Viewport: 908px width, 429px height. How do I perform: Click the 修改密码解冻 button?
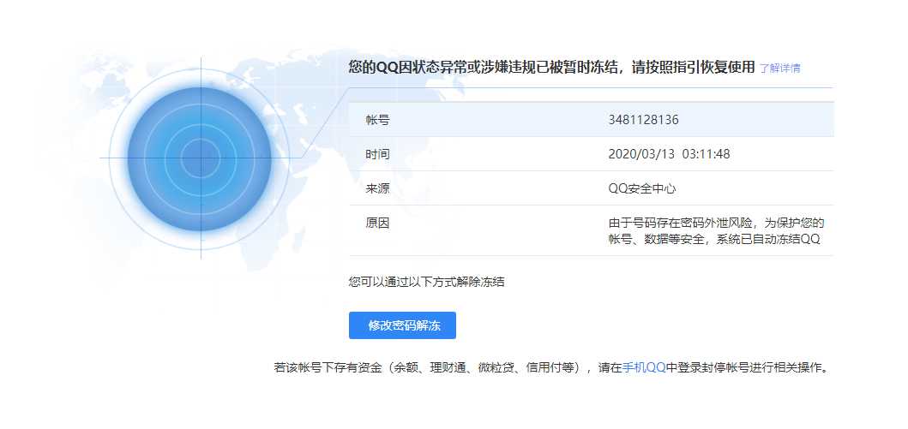pos(402,325)
